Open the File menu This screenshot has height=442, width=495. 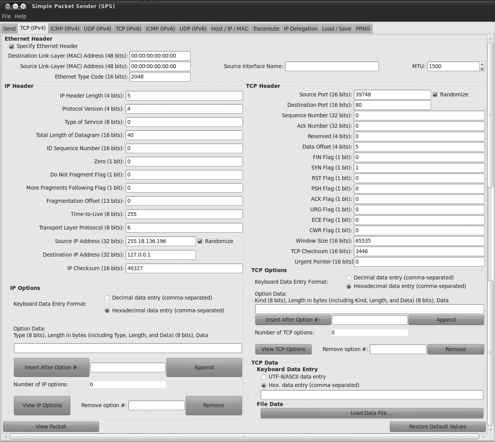tap(6, 16)
